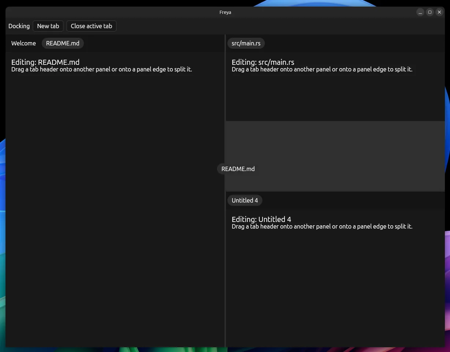450x352 pixels.
Task: Click the drag hint text under Editing: README.md
Action: point(102,69)
